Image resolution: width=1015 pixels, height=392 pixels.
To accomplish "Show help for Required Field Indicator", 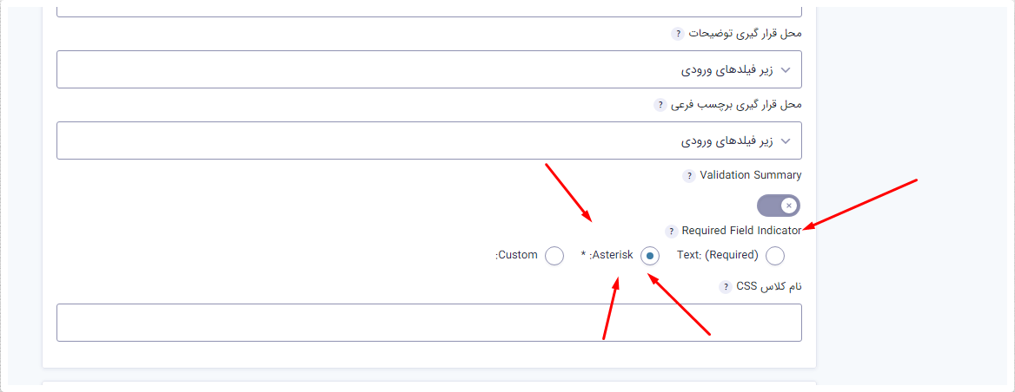I will tap(671, 232).
